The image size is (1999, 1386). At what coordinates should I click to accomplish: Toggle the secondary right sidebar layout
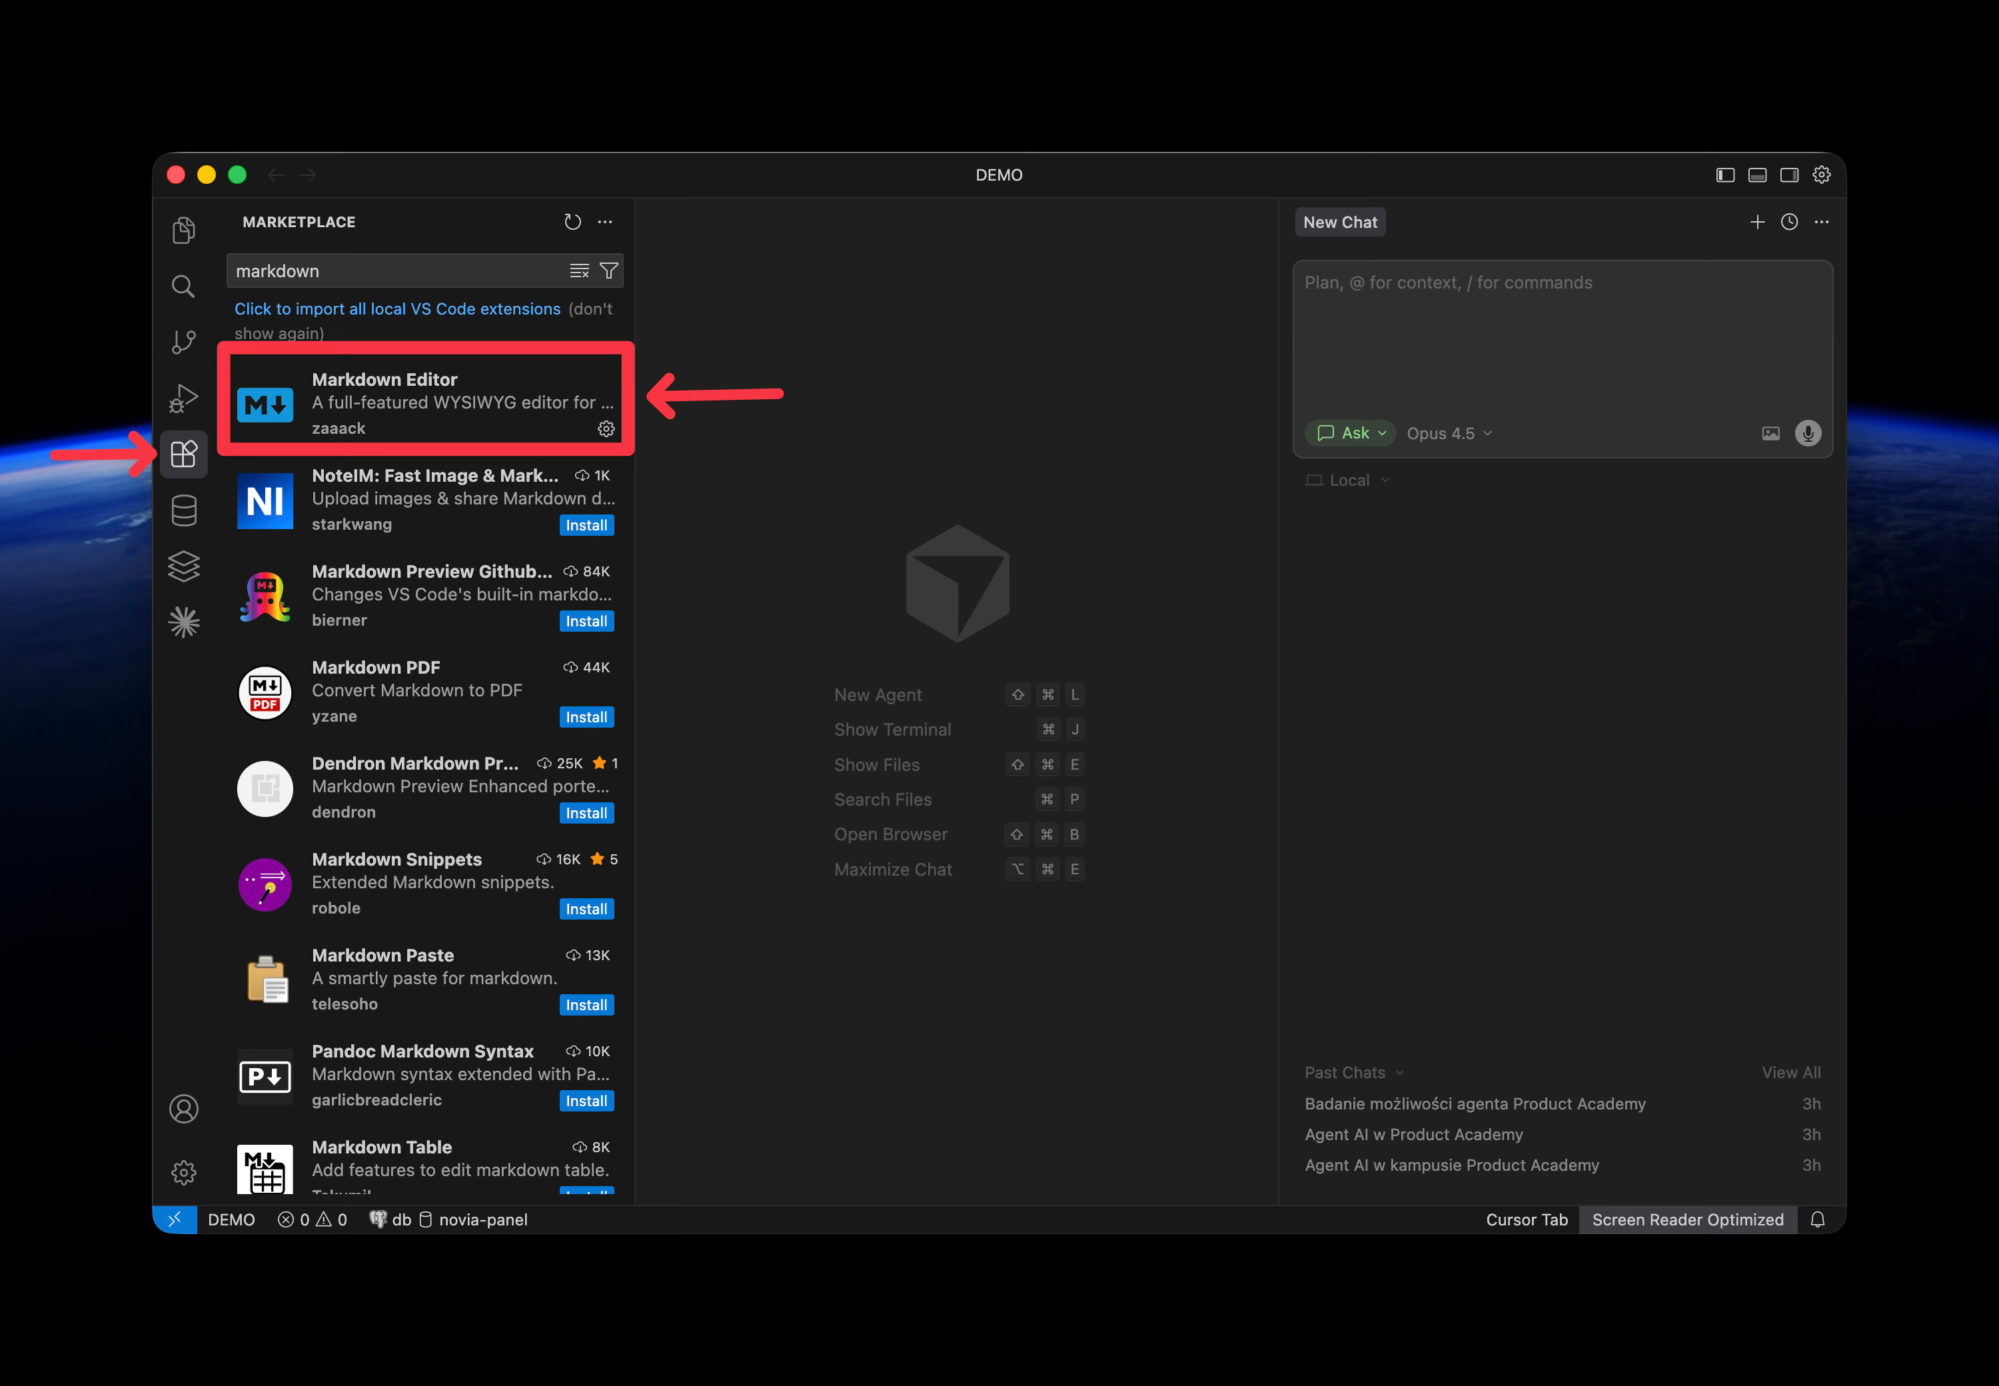tap(1789, 175)
